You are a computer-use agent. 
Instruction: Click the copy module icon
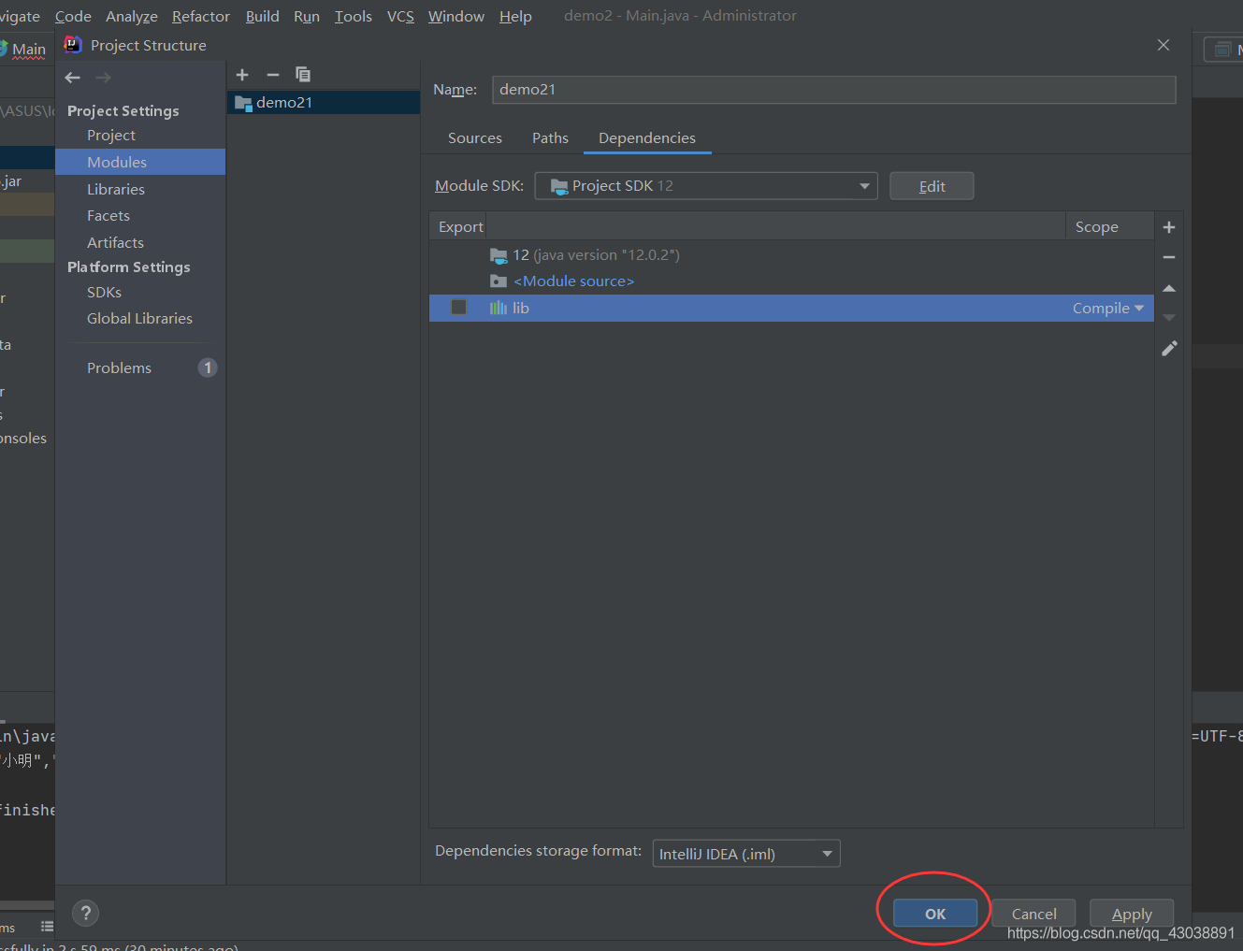(303, 75)
